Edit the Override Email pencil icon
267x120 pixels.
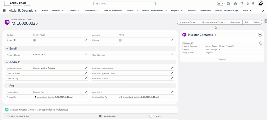point(172,54)
